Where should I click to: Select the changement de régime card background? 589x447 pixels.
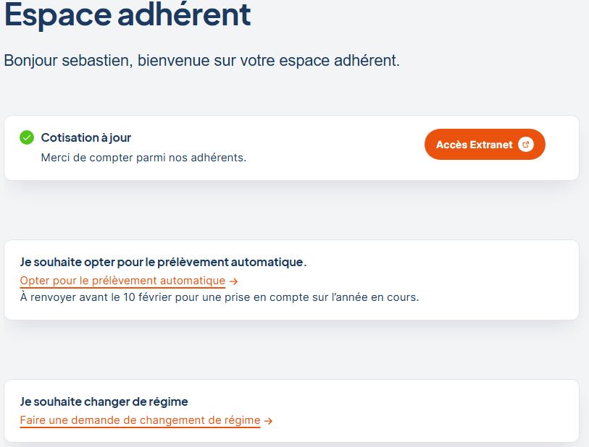pyautogui.click(x=291, y=411)
